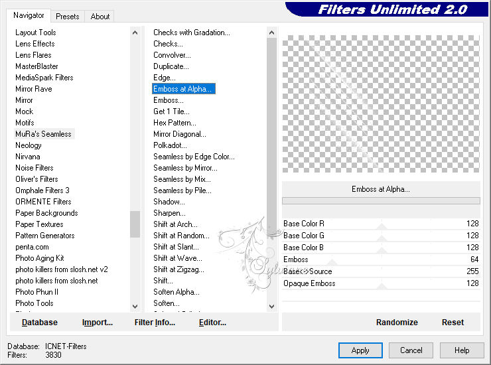
Task: Choose Soften Alpha... filter
Action: 176,292
